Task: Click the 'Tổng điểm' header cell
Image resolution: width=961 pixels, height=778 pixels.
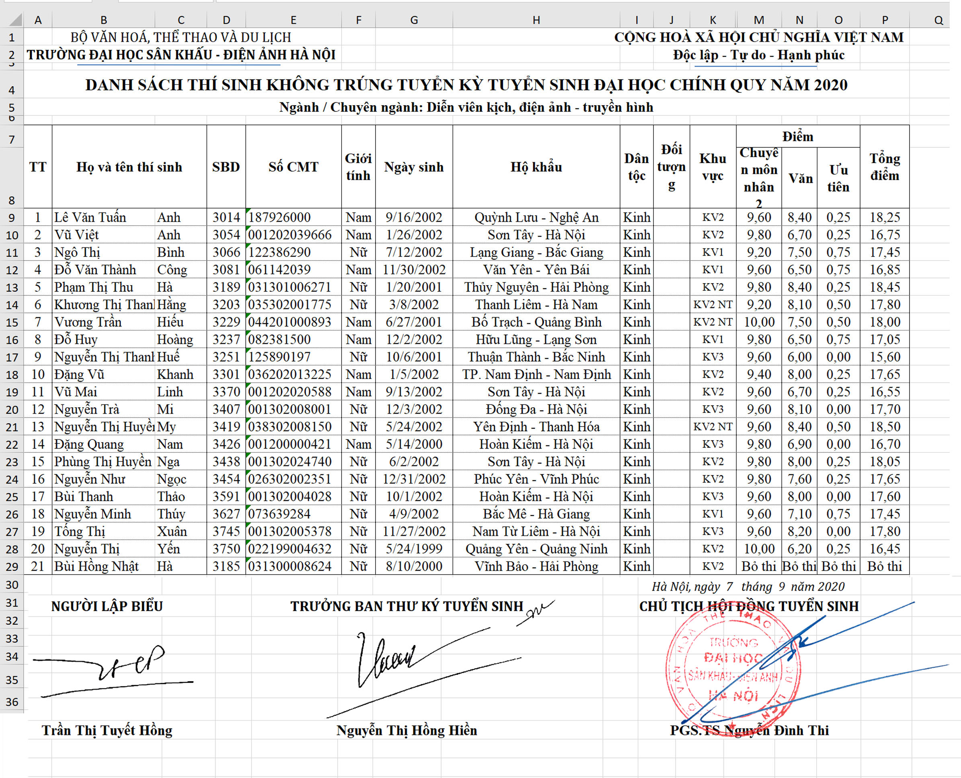Action: click(x=885, y=167)
